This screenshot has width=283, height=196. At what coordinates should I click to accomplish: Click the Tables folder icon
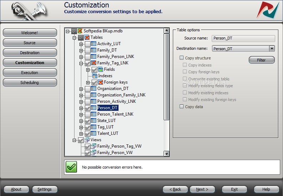[x=87, y=37]
